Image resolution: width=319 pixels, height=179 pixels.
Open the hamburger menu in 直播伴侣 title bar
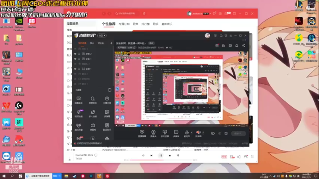click(231, 36)
